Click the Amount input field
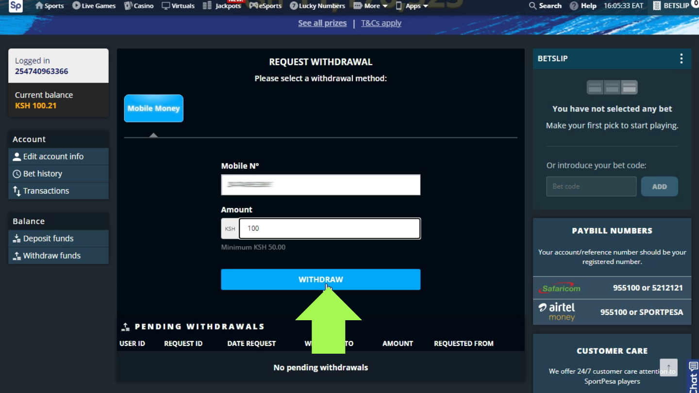The width and height of the screenshot is (699, 393). [329, 229]
